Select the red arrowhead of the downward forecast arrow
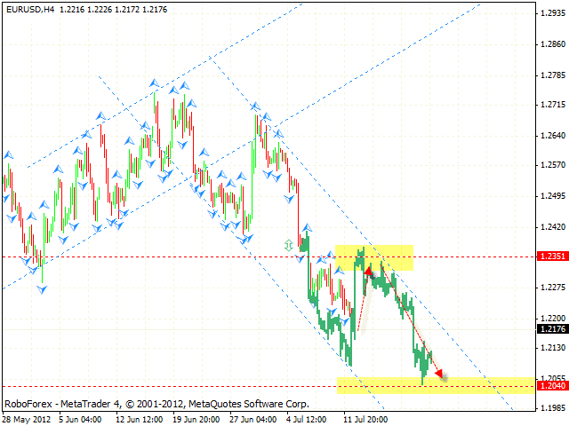Image resolution: width=569 pixels, height=426 pixels. [439, 373]
